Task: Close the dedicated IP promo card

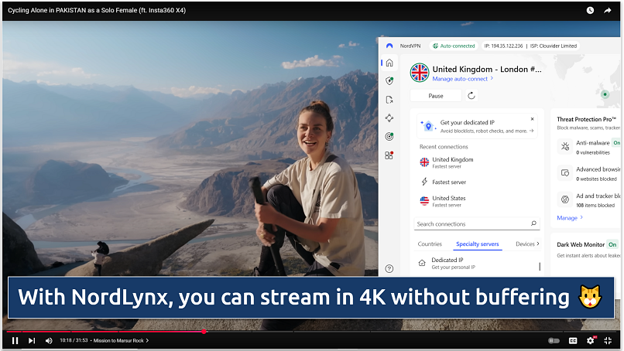Action: point(532,119)
